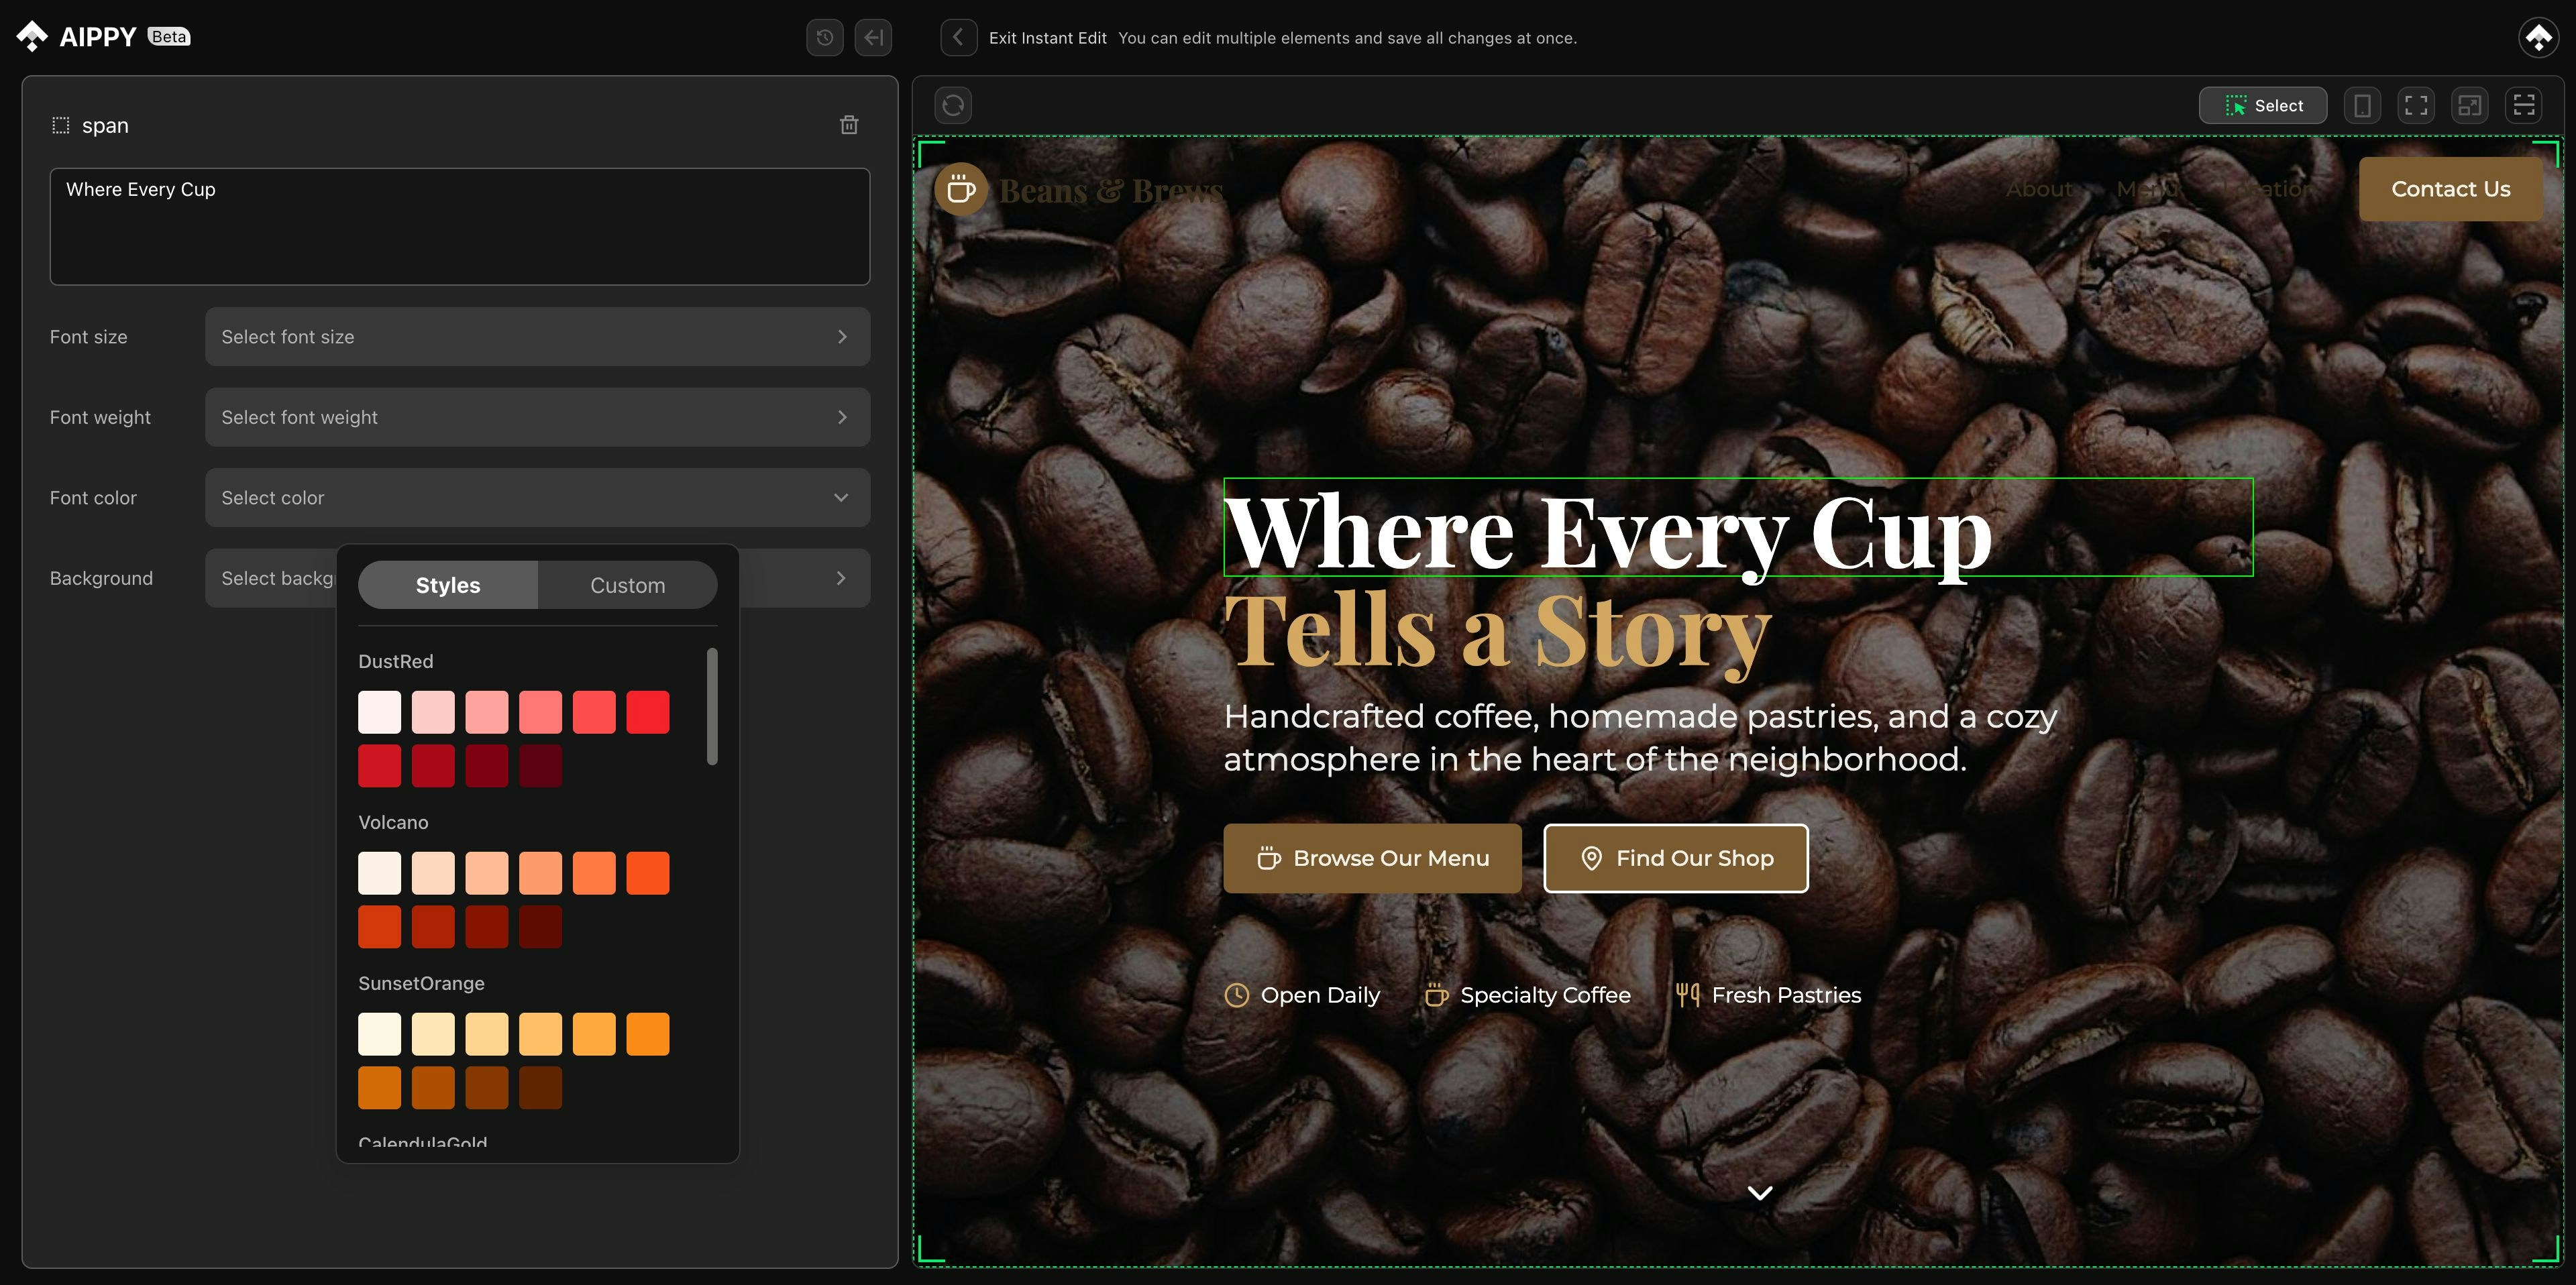The width and height of the screenshot is (2576, 1285).
Task: Open preview in new window icon
Action: pyautogui.click(x=2470, y=105)
